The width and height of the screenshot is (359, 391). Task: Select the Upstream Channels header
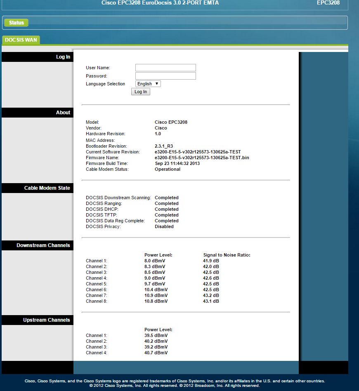(x=38, y=320)
